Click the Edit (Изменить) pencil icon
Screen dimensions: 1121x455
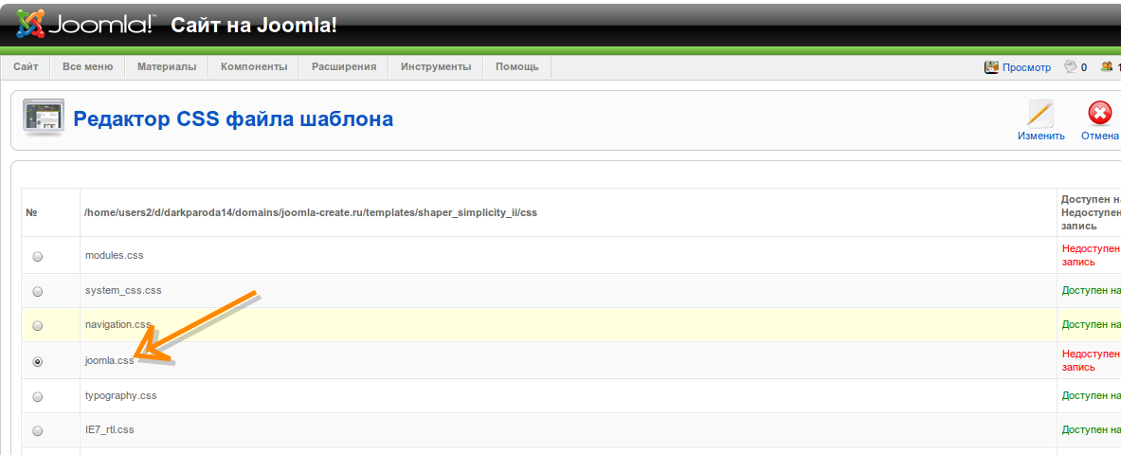1040,114
